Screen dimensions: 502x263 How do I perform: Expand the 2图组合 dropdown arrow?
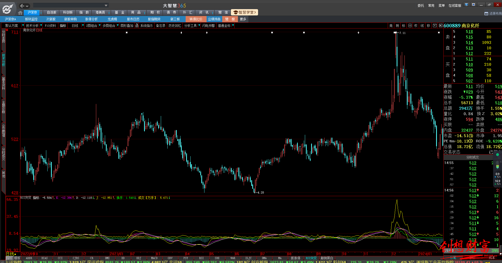(x=99, y=25)
